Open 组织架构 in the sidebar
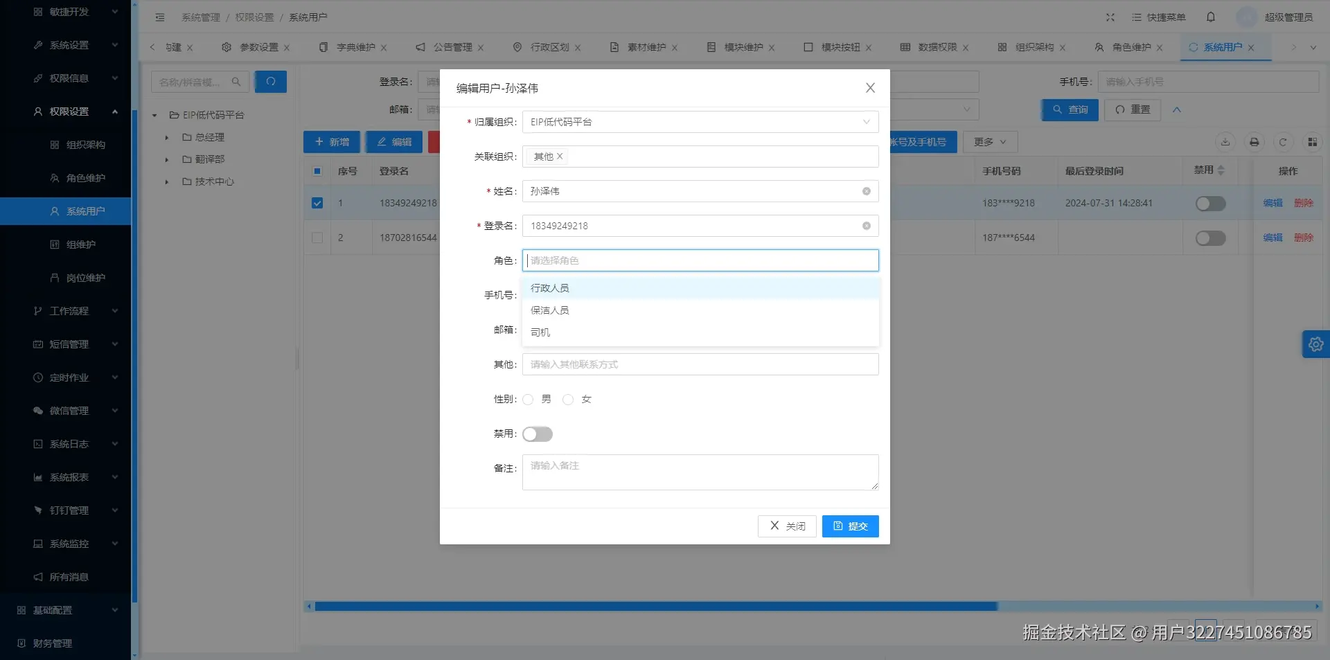 (x=65, y=145)
